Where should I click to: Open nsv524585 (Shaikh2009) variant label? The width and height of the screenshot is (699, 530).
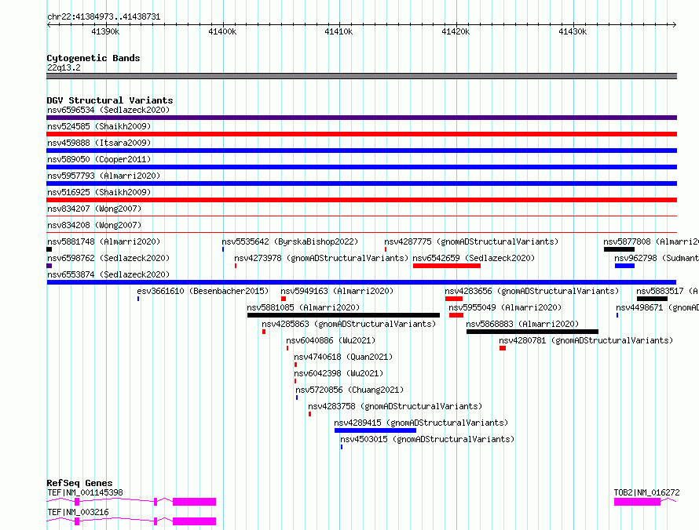pos(99,126)
